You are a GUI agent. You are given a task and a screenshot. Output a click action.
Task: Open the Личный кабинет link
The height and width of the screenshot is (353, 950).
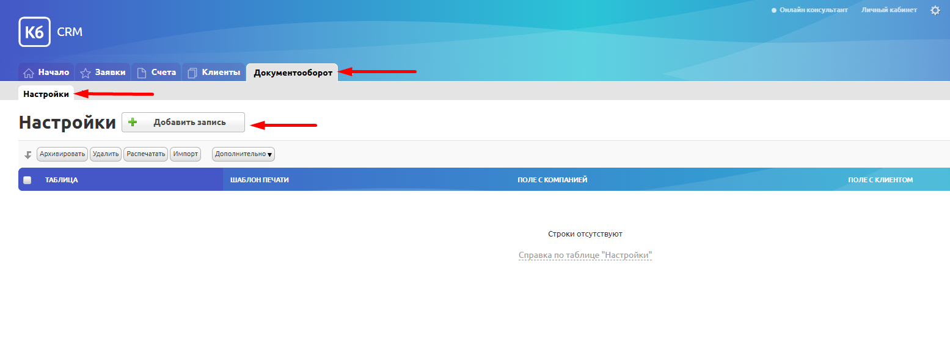click(888, 10)
